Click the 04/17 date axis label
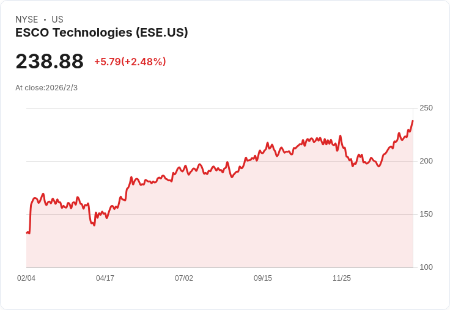The height and width of the screenshot is (310, 450). click(x=105, y=278)
